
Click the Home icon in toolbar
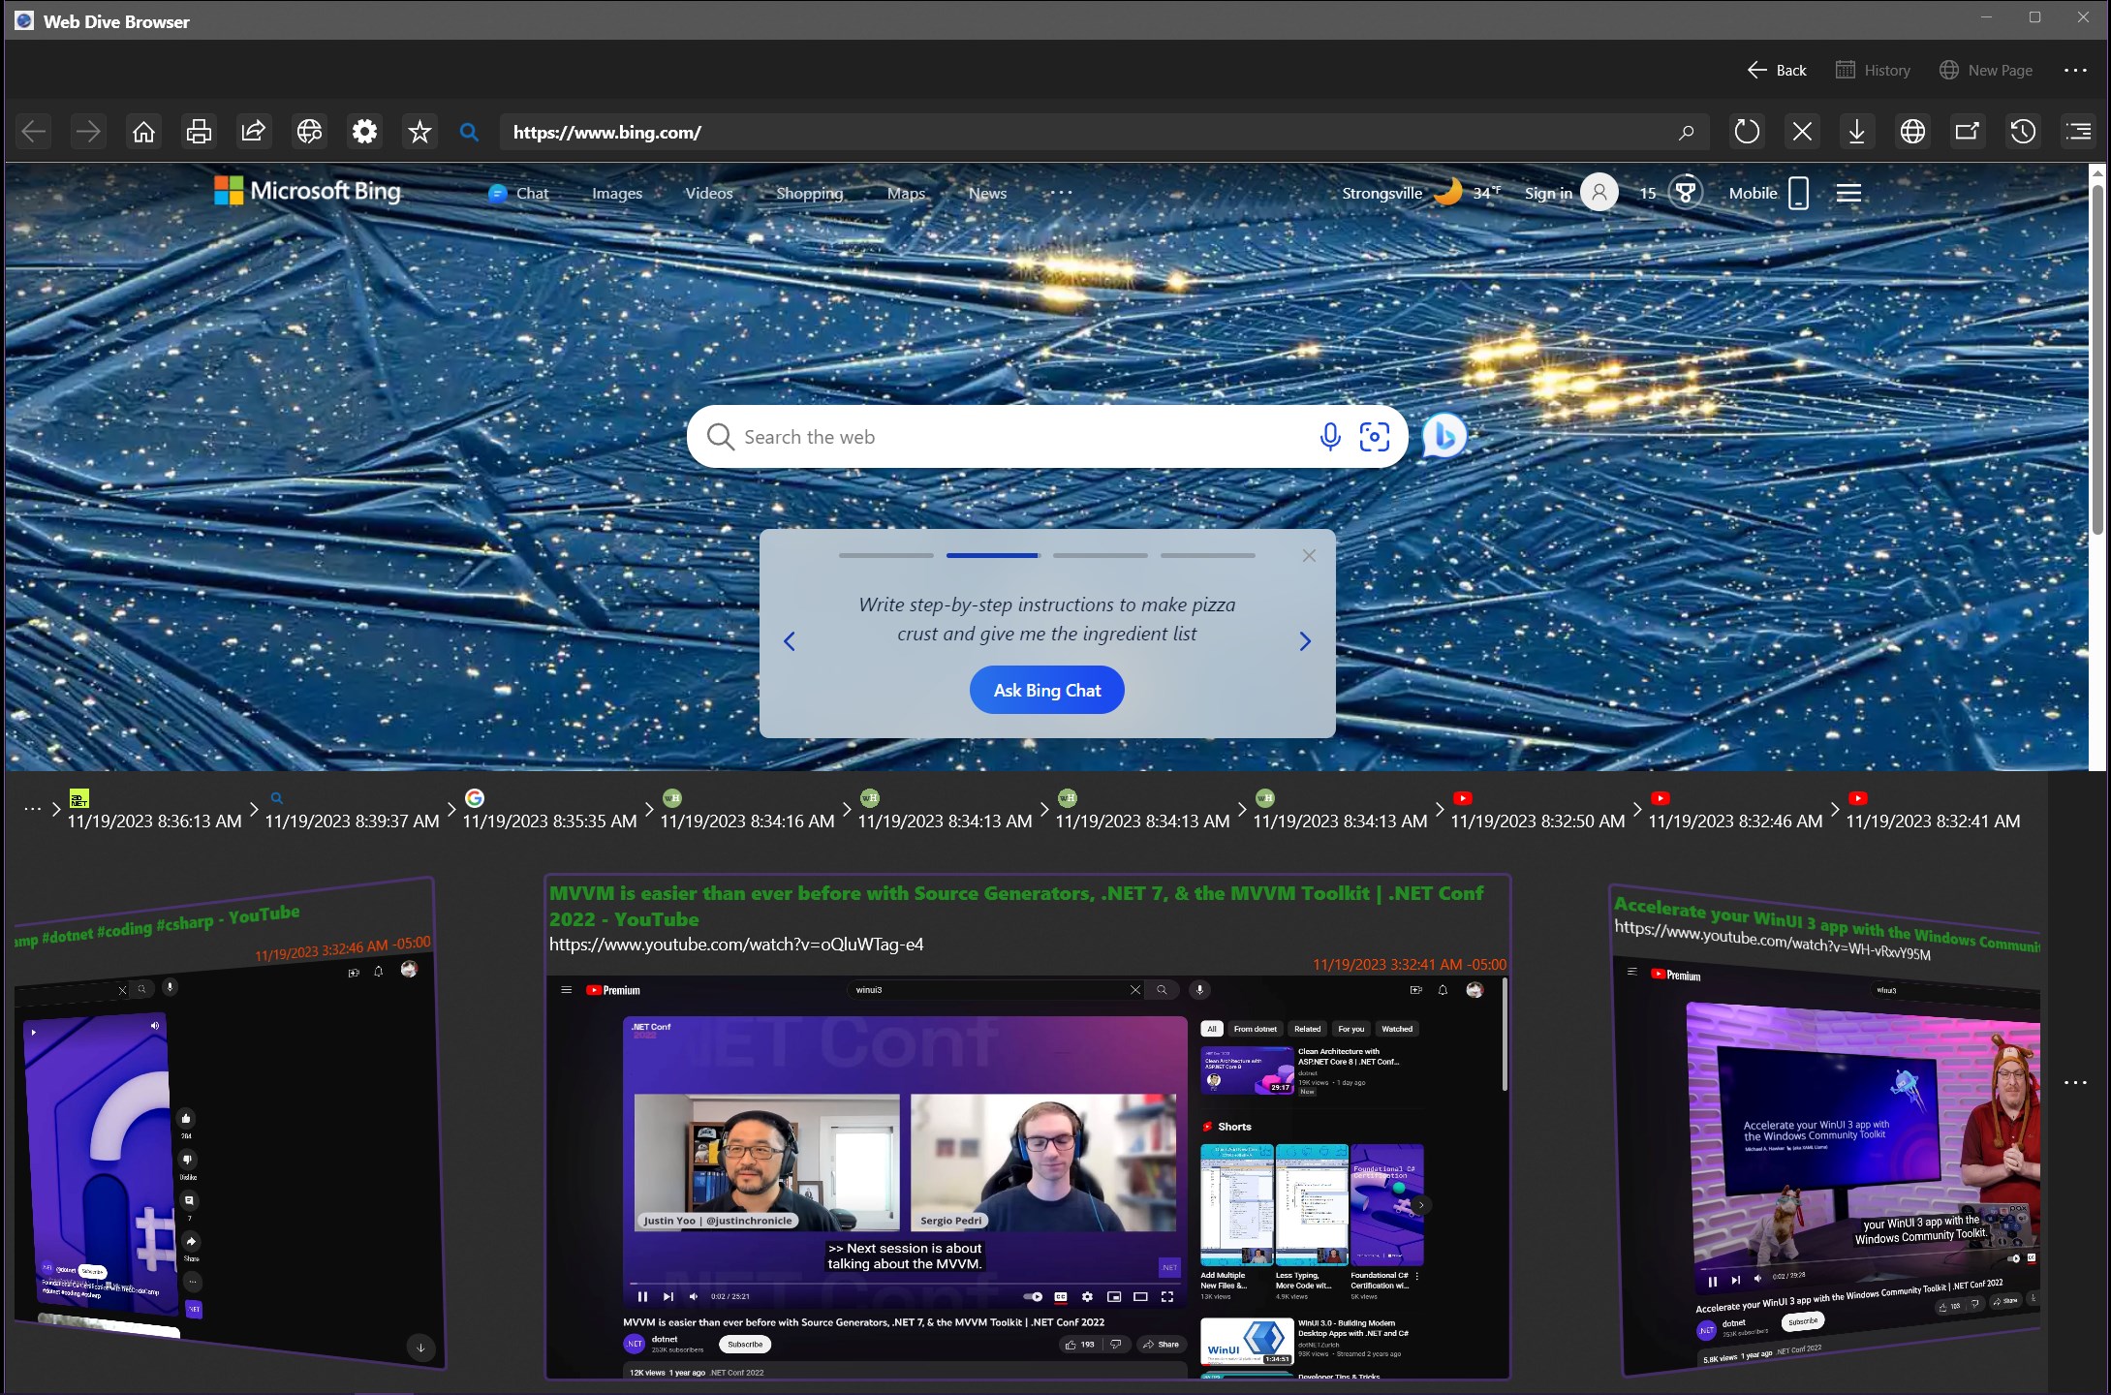pyautogui.click(x=143, y=132)
